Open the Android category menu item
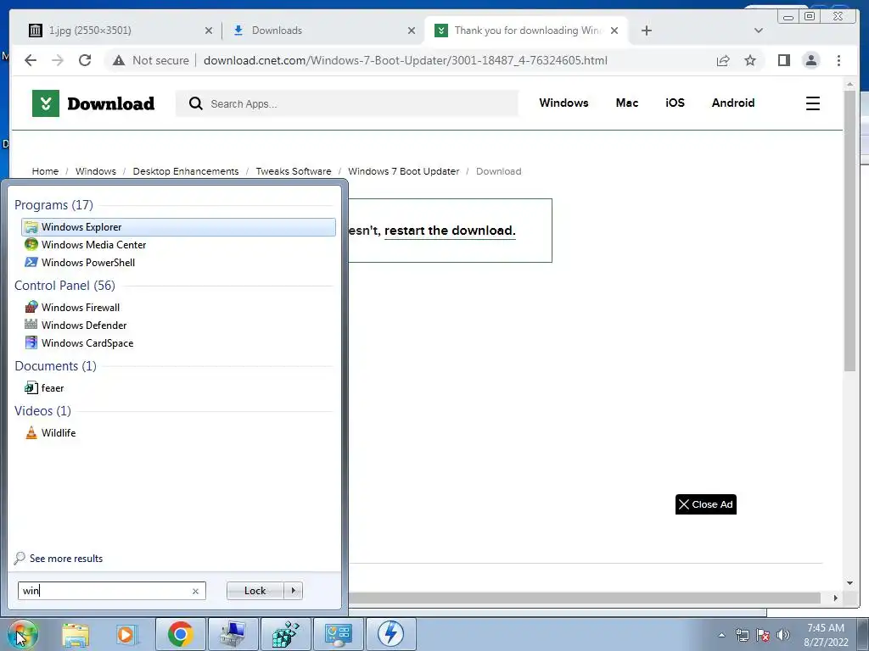 [x=732, y=103]
